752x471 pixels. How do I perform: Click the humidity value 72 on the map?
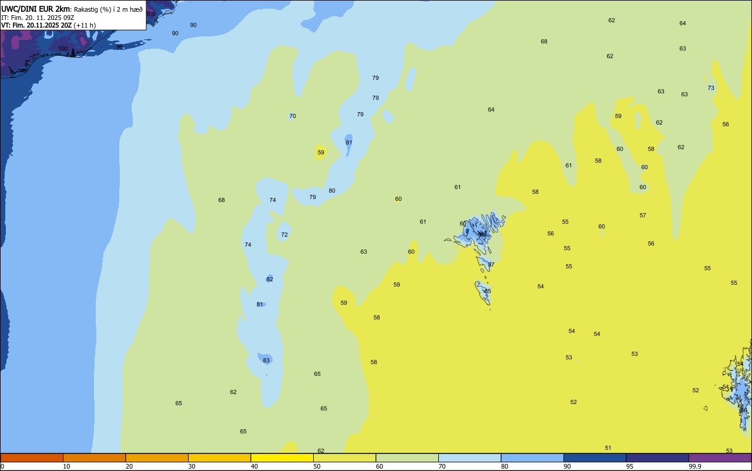284,234
